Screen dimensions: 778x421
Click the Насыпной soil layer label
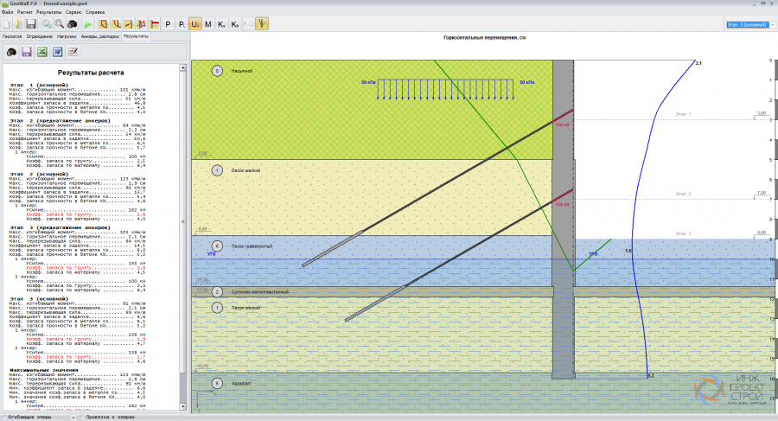pos(242,71)
